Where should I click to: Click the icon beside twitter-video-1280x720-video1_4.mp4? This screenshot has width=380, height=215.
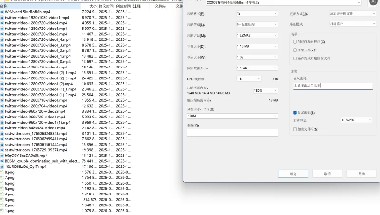point(2,39)
